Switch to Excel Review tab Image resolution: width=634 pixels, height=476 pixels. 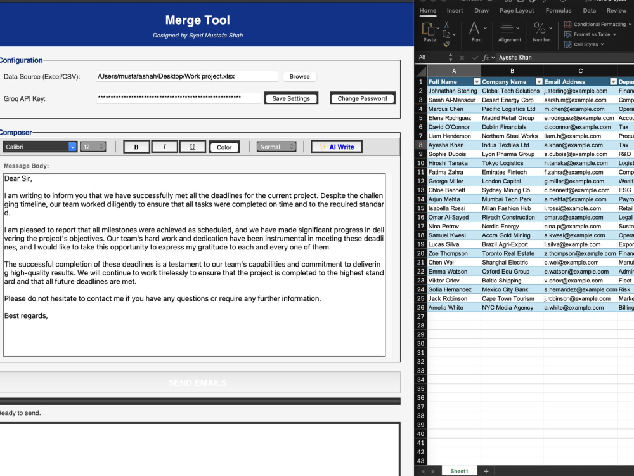[x=616, y=11]
